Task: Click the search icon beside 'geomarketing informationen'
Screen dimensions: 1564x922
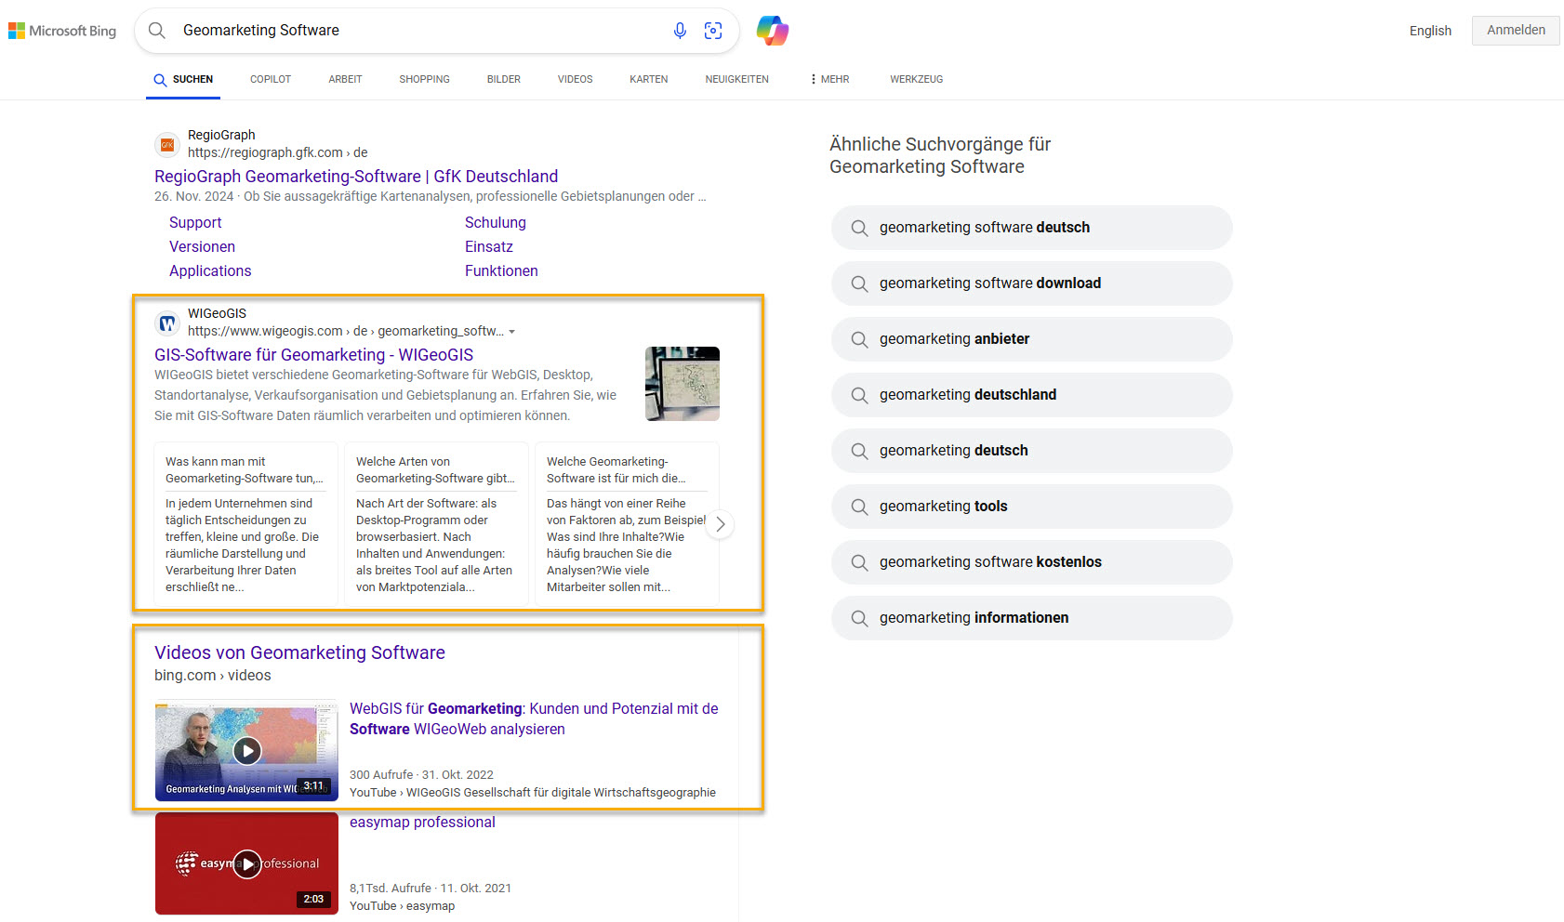Action: point(859,618)
